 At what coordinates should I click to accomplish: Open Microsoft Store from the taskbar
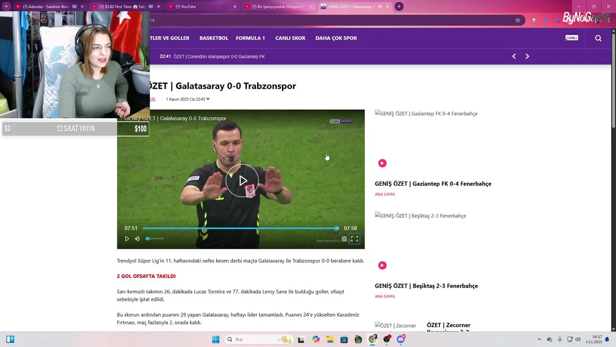[x=344, y=339]
